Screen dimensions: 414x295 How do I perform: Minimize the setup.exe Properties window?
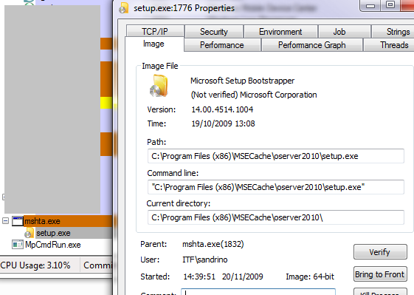coord(370,5)
